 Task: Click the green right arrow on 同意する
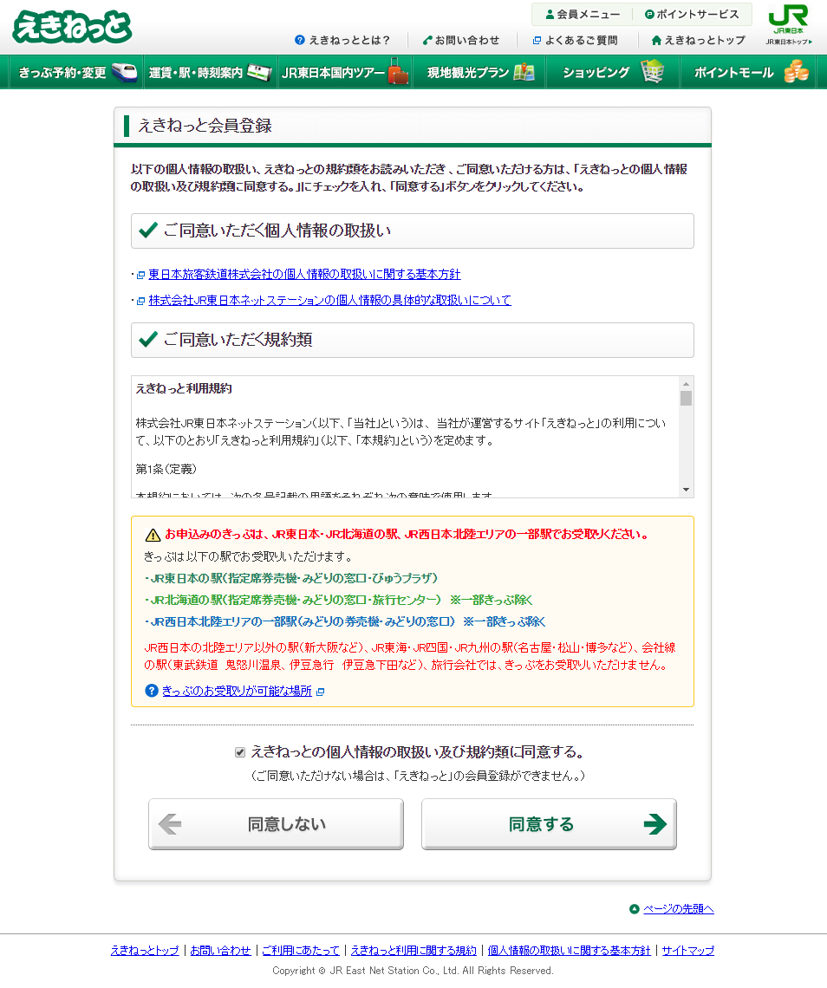(x=654, y=823)
